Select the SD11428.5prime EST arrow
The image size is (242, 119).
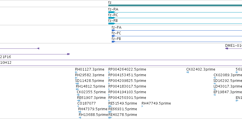coord(77,84)
